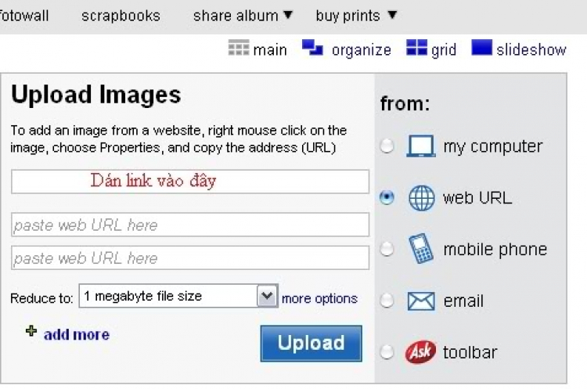The height and width of the screenshot is (389, 587).
Task: Open the Reduce to file size dropdown
Action: pos(178,296)
